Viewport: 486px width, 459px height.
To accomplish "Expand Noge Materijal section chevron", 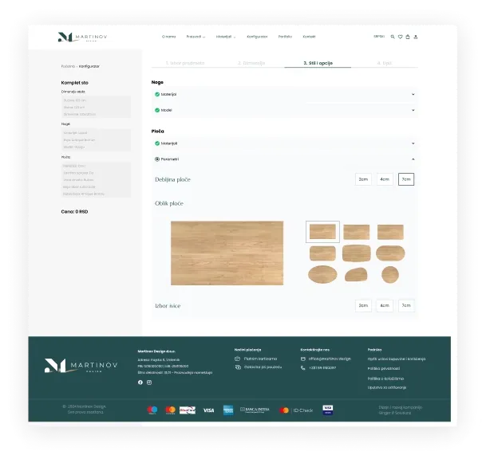I will coord(413,94).
